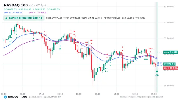Click the green 'цель 31 022' price tag
This screenshot has width=178, height=100.
pos(170,52)
